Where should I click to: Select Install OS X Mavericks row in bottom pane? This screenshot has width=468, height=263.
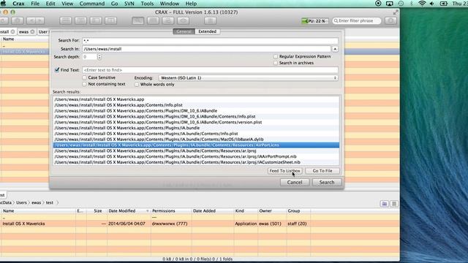pyautogui.click(x=200, y=224)
